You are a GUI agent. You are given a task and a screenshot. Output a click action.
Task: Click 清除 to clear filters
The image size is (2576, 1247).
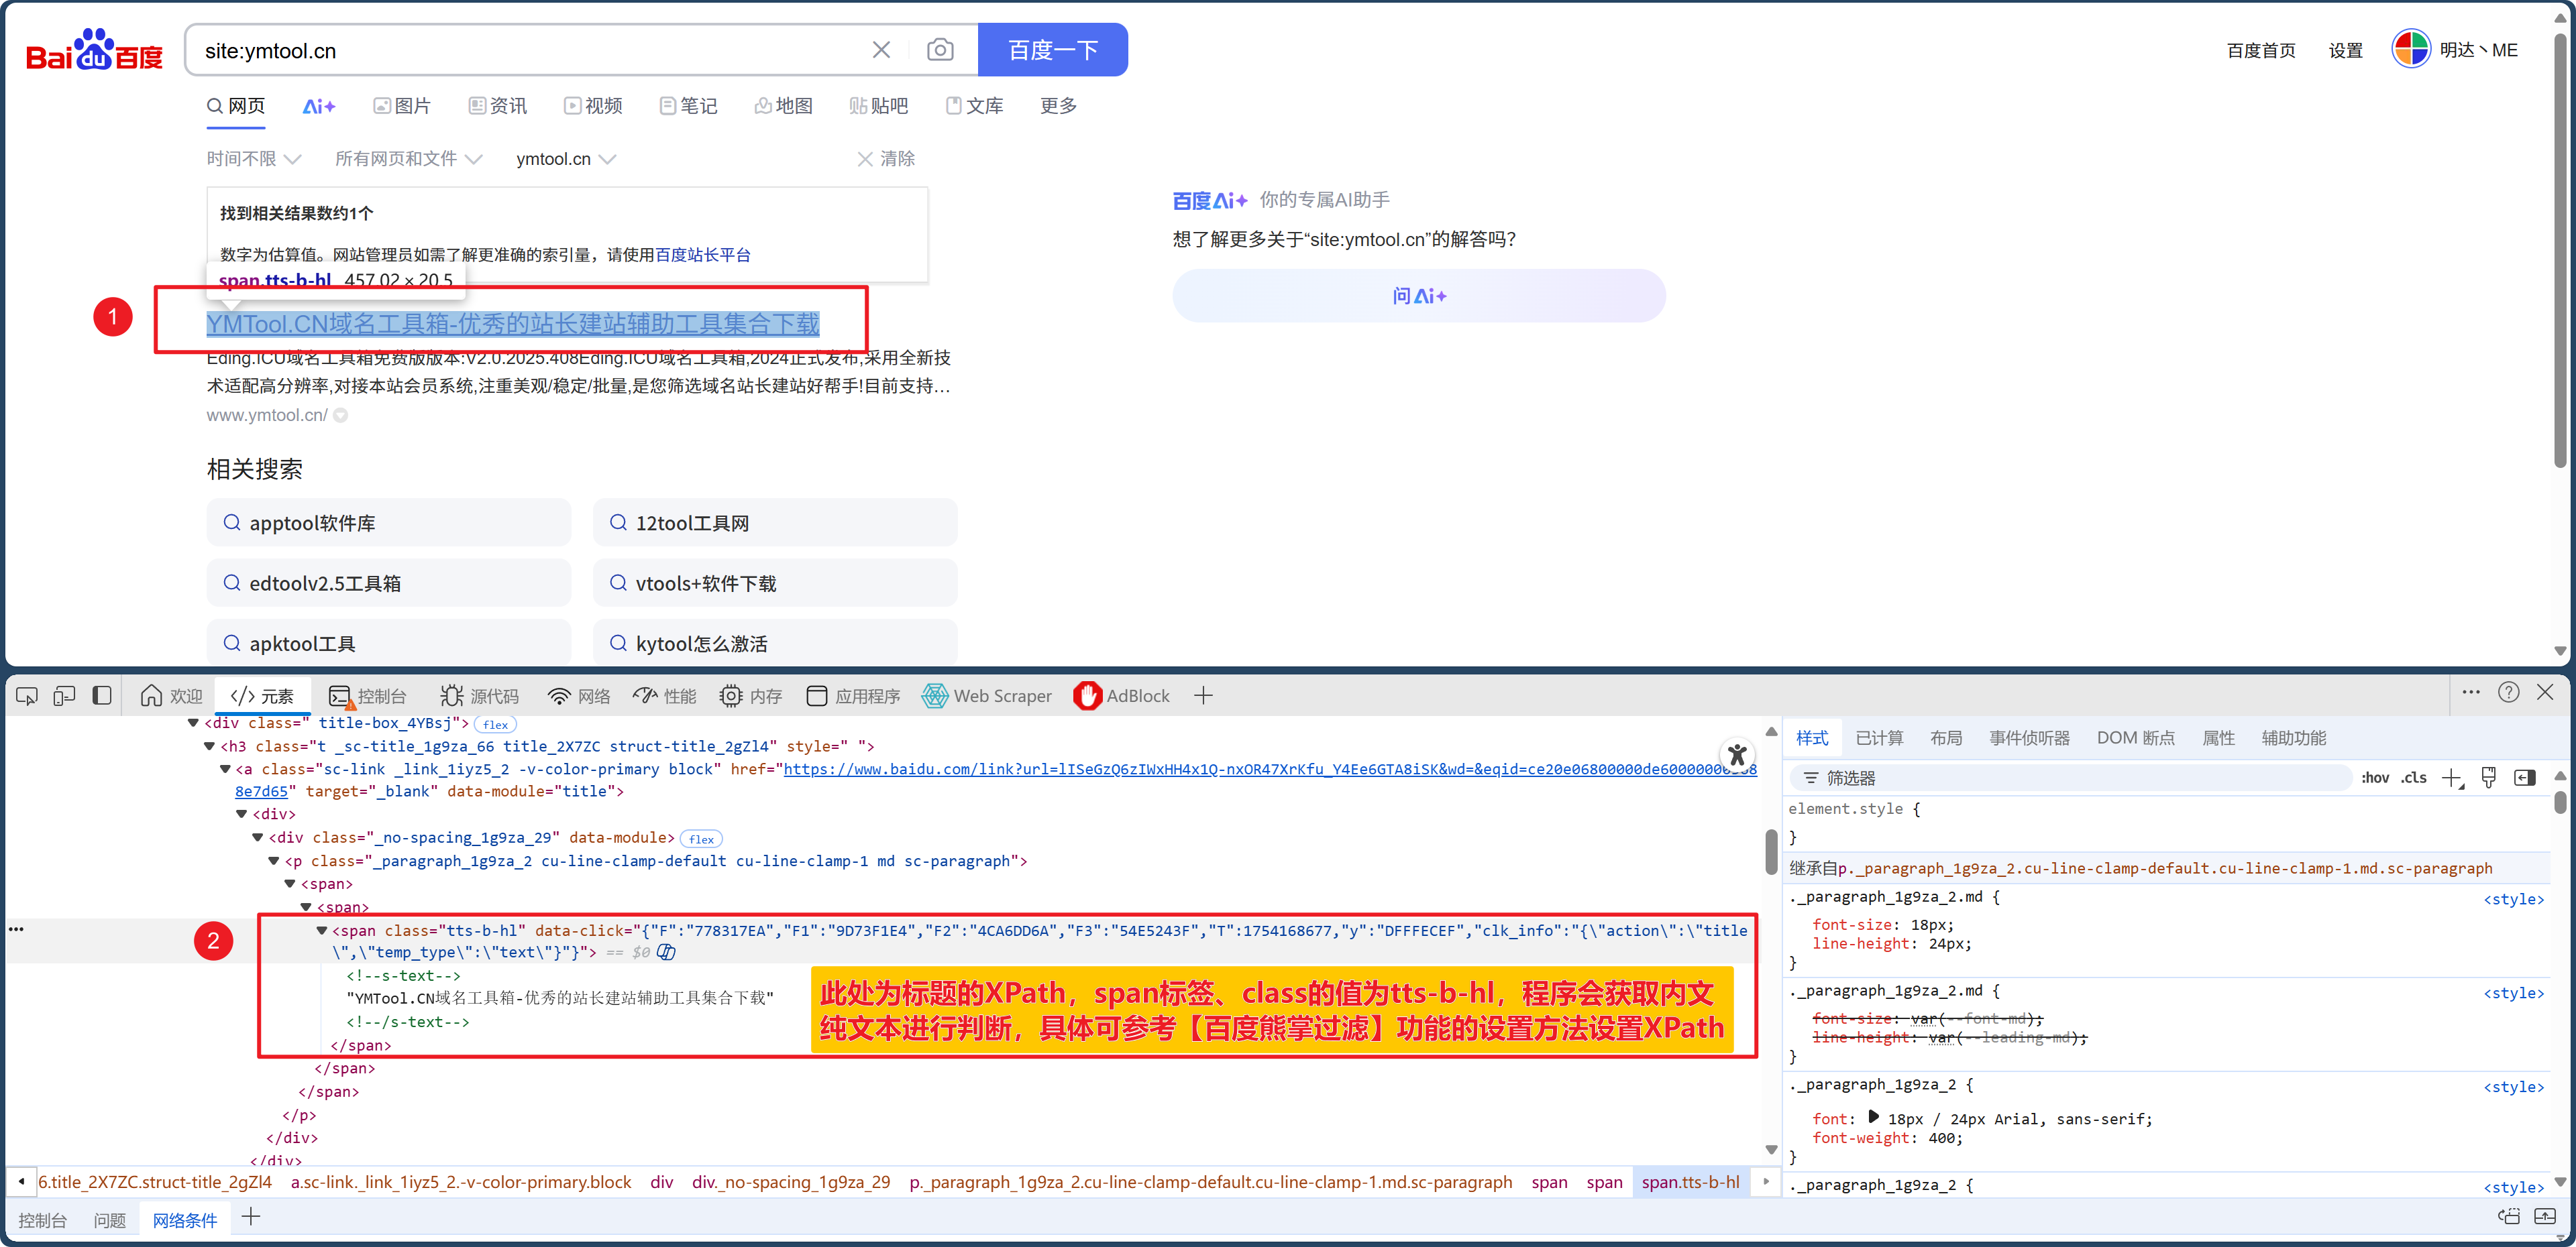(886, 159)
